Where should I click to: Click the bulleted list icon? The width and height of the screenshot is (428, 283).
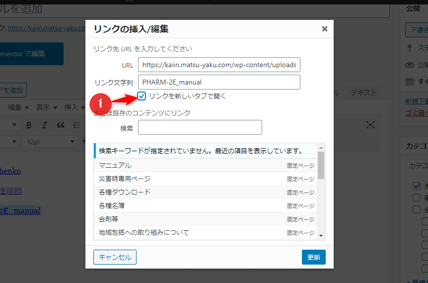[x=76, y=125]
